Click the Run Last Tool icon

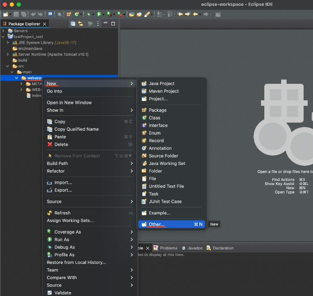tap(120, 14)
